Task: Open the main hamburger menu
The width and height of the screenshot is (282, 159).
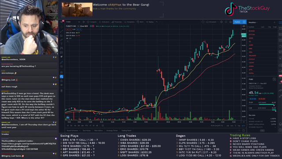Action: pos(62,22)
